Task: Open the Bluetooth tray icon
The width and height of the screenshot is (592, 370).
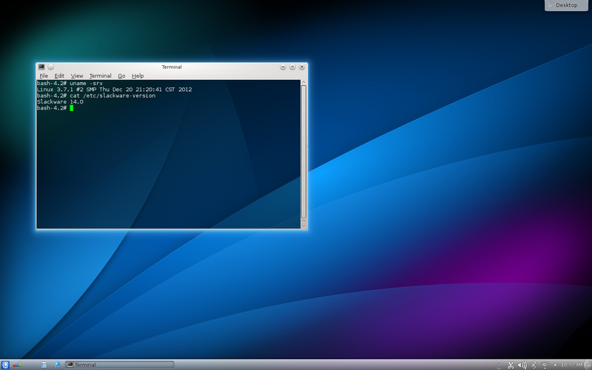Action: [534, 365]
